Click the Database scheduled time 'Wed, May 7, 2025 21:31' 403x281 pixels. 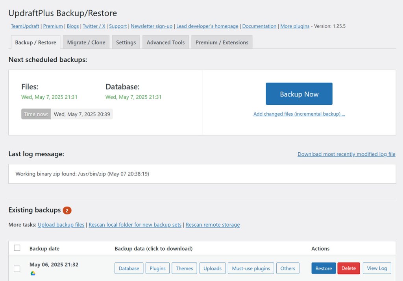133,97
